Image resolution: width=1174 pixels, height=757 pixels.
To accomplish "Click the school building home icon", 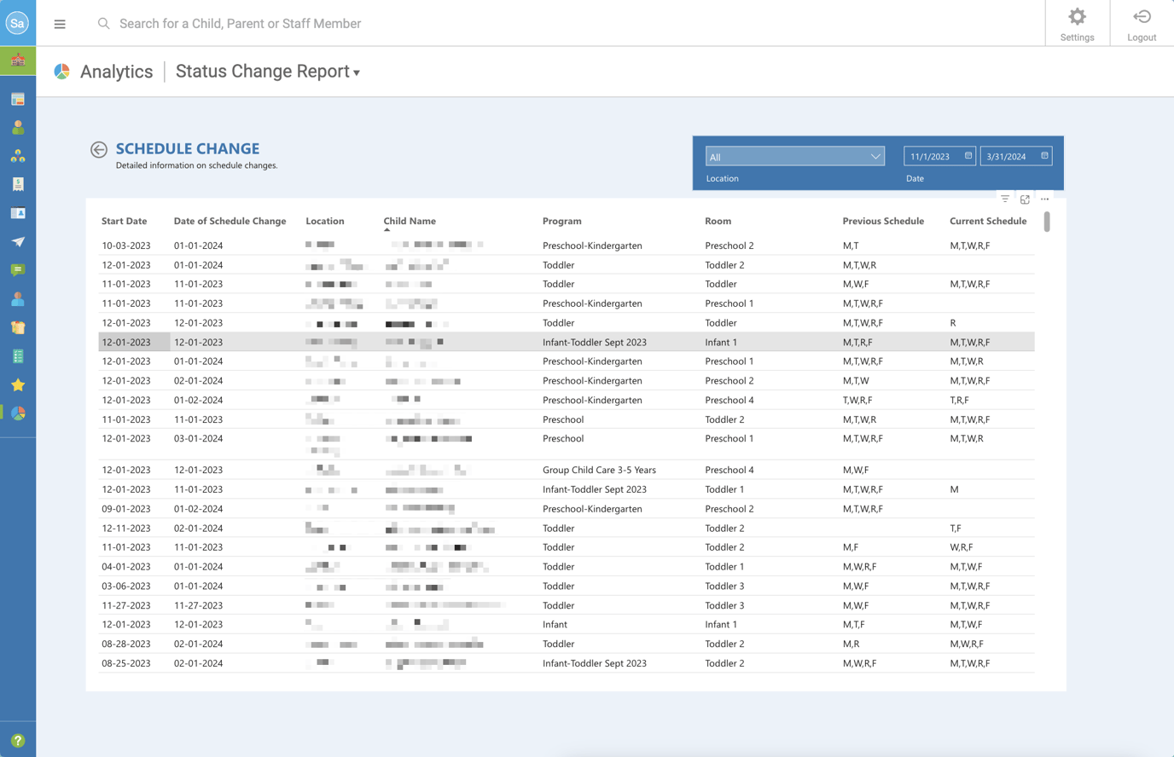I will tap(17, 60).
